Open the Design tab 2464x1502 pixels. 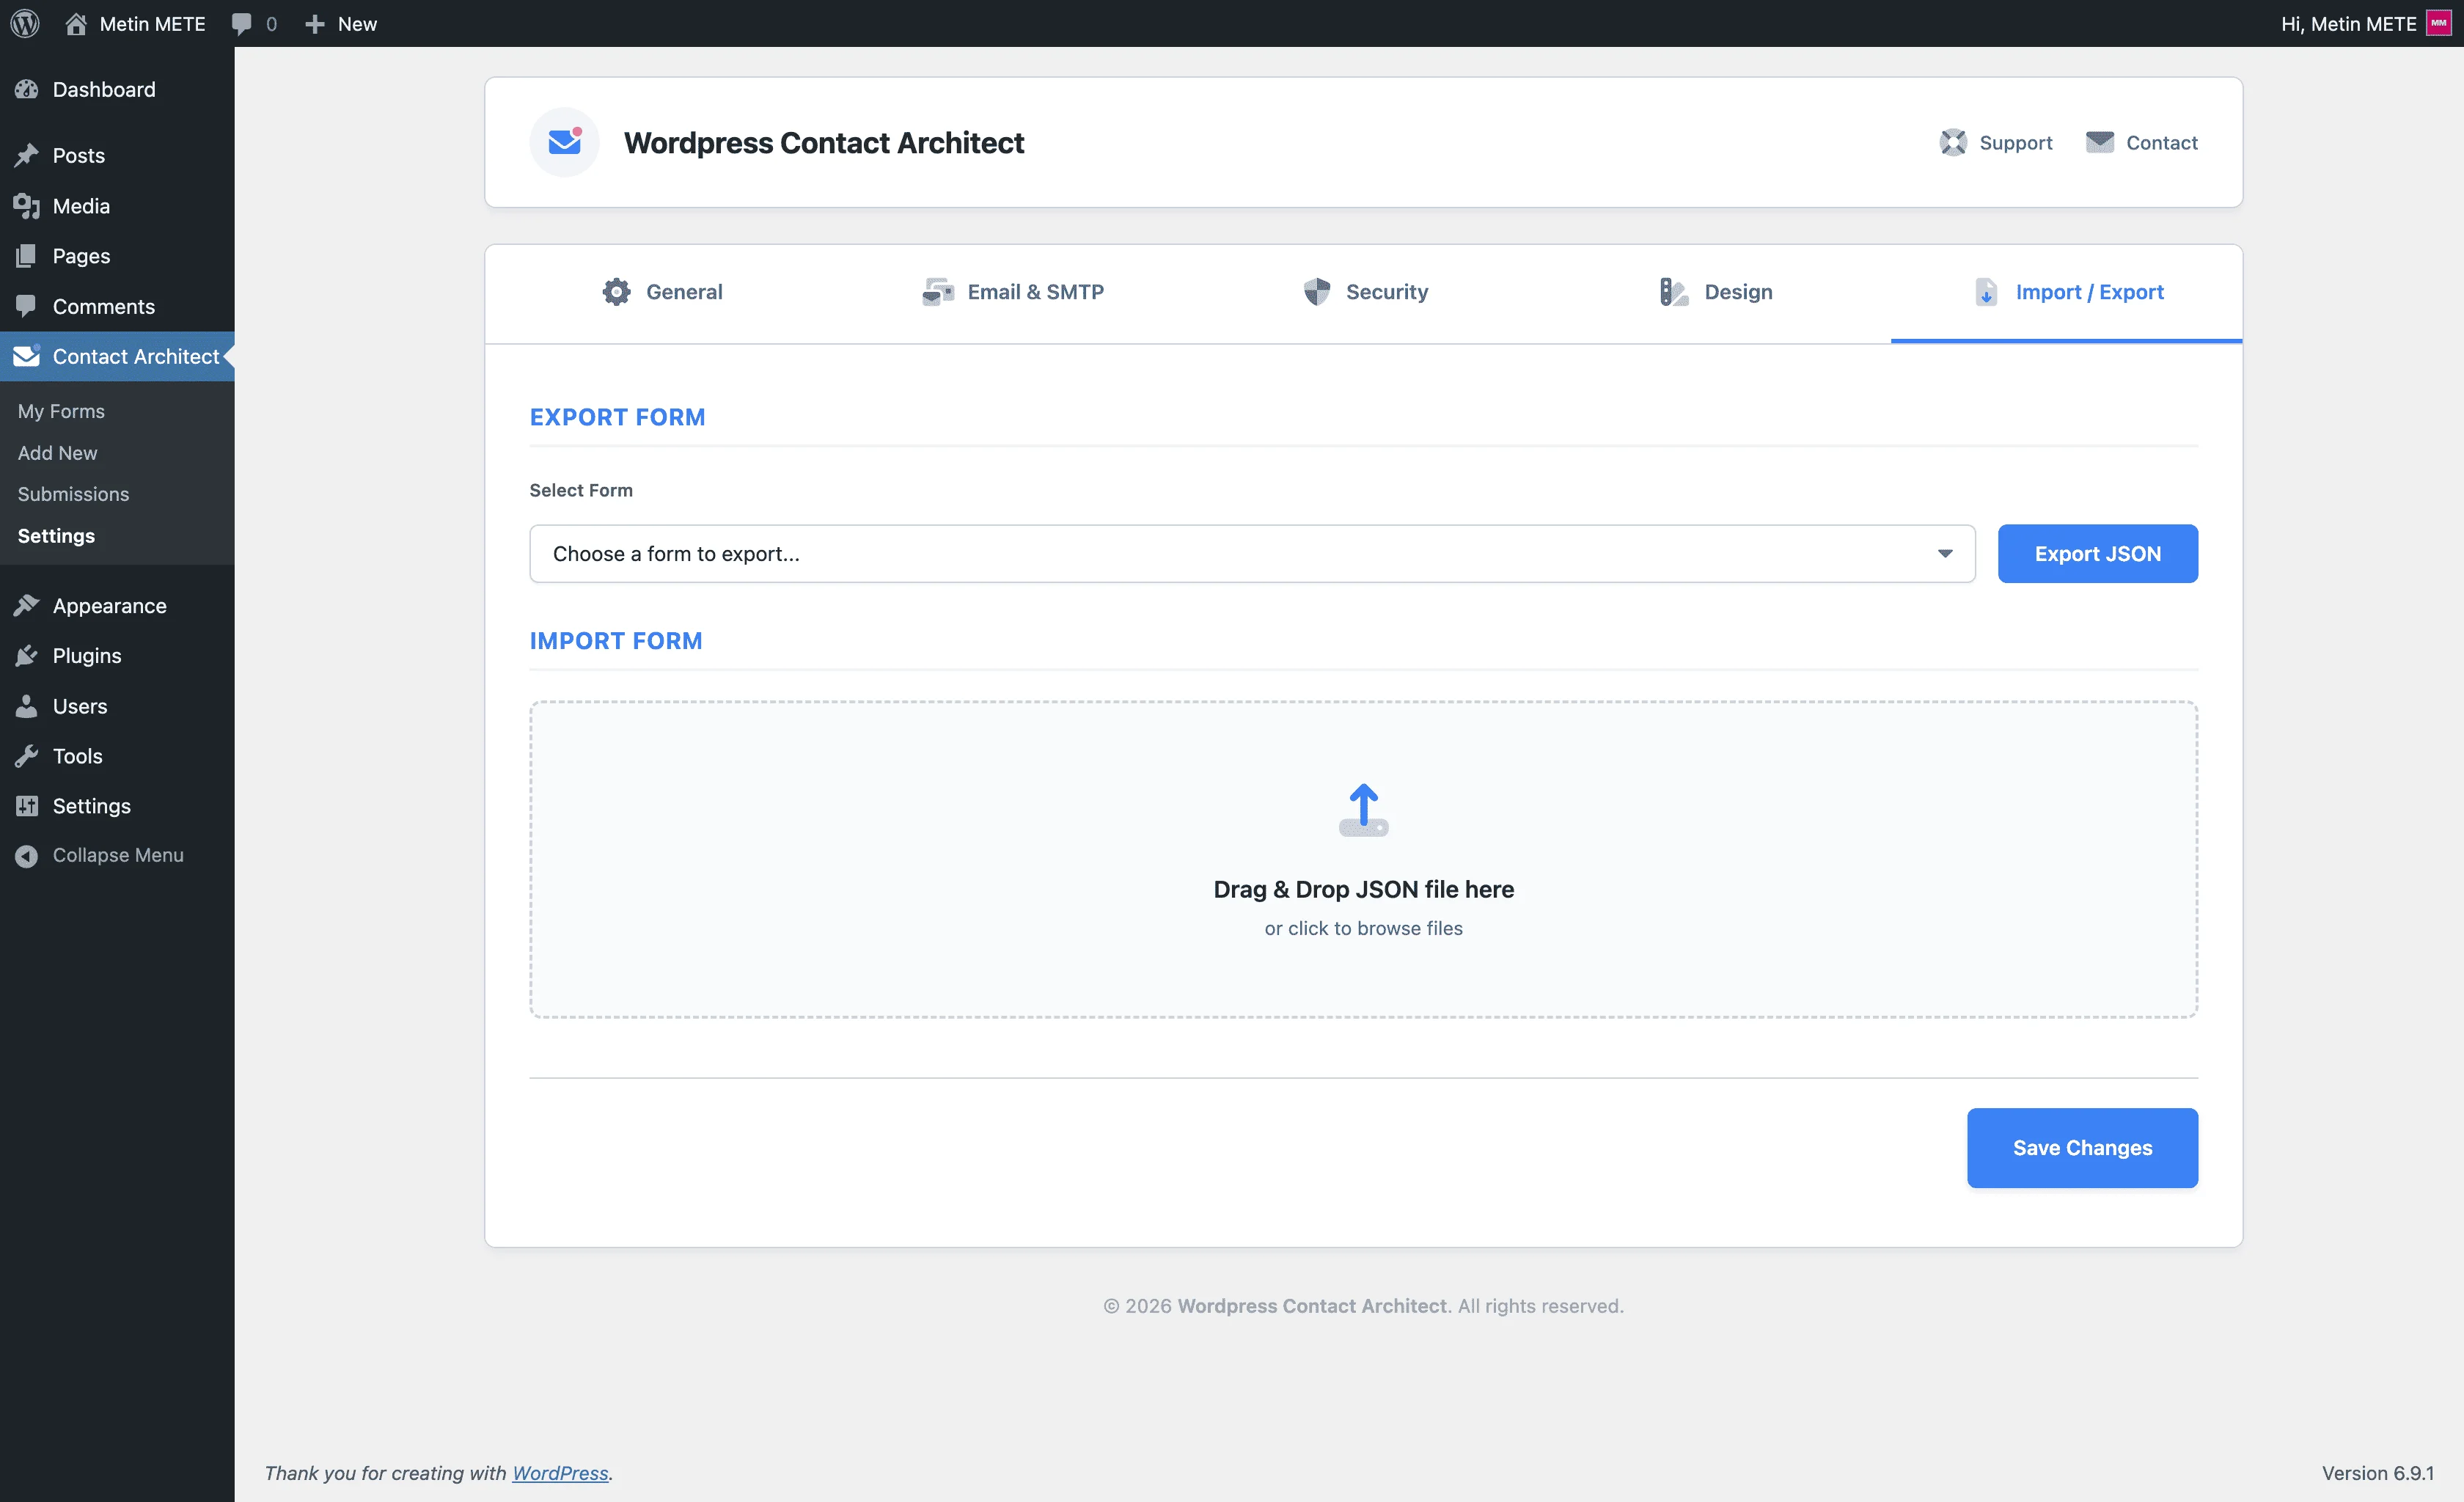(1715, 292)
